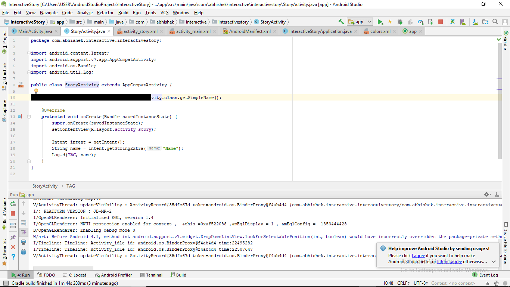Print console output with printer icon
510x287 pixels.
pyautogui.click(x=24, y=242)
